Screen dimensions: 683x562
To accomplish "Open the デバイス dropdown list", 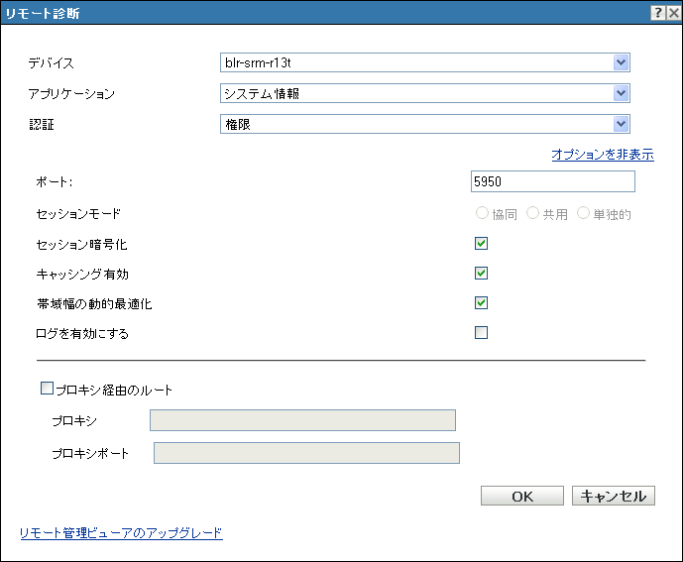I will coord(622,63).
